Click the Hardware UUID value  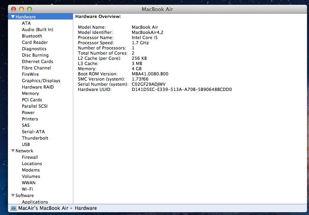(x=182, y=89)
